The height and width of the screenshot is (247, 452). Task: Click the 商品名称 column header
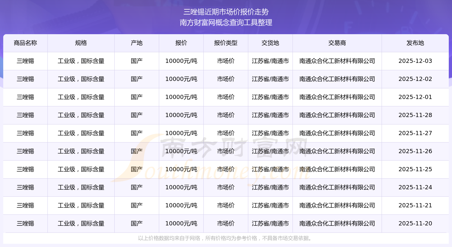coord(26,43)
